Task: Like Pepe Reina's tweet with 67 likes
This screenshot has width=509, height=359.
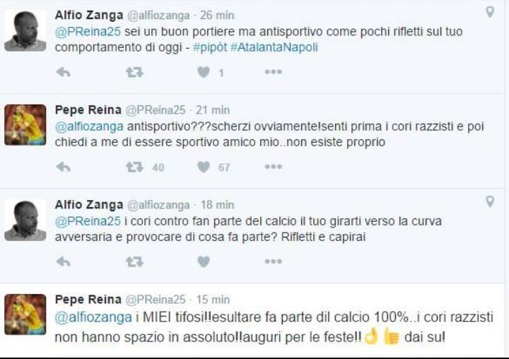Action: [x=204, y=167]
